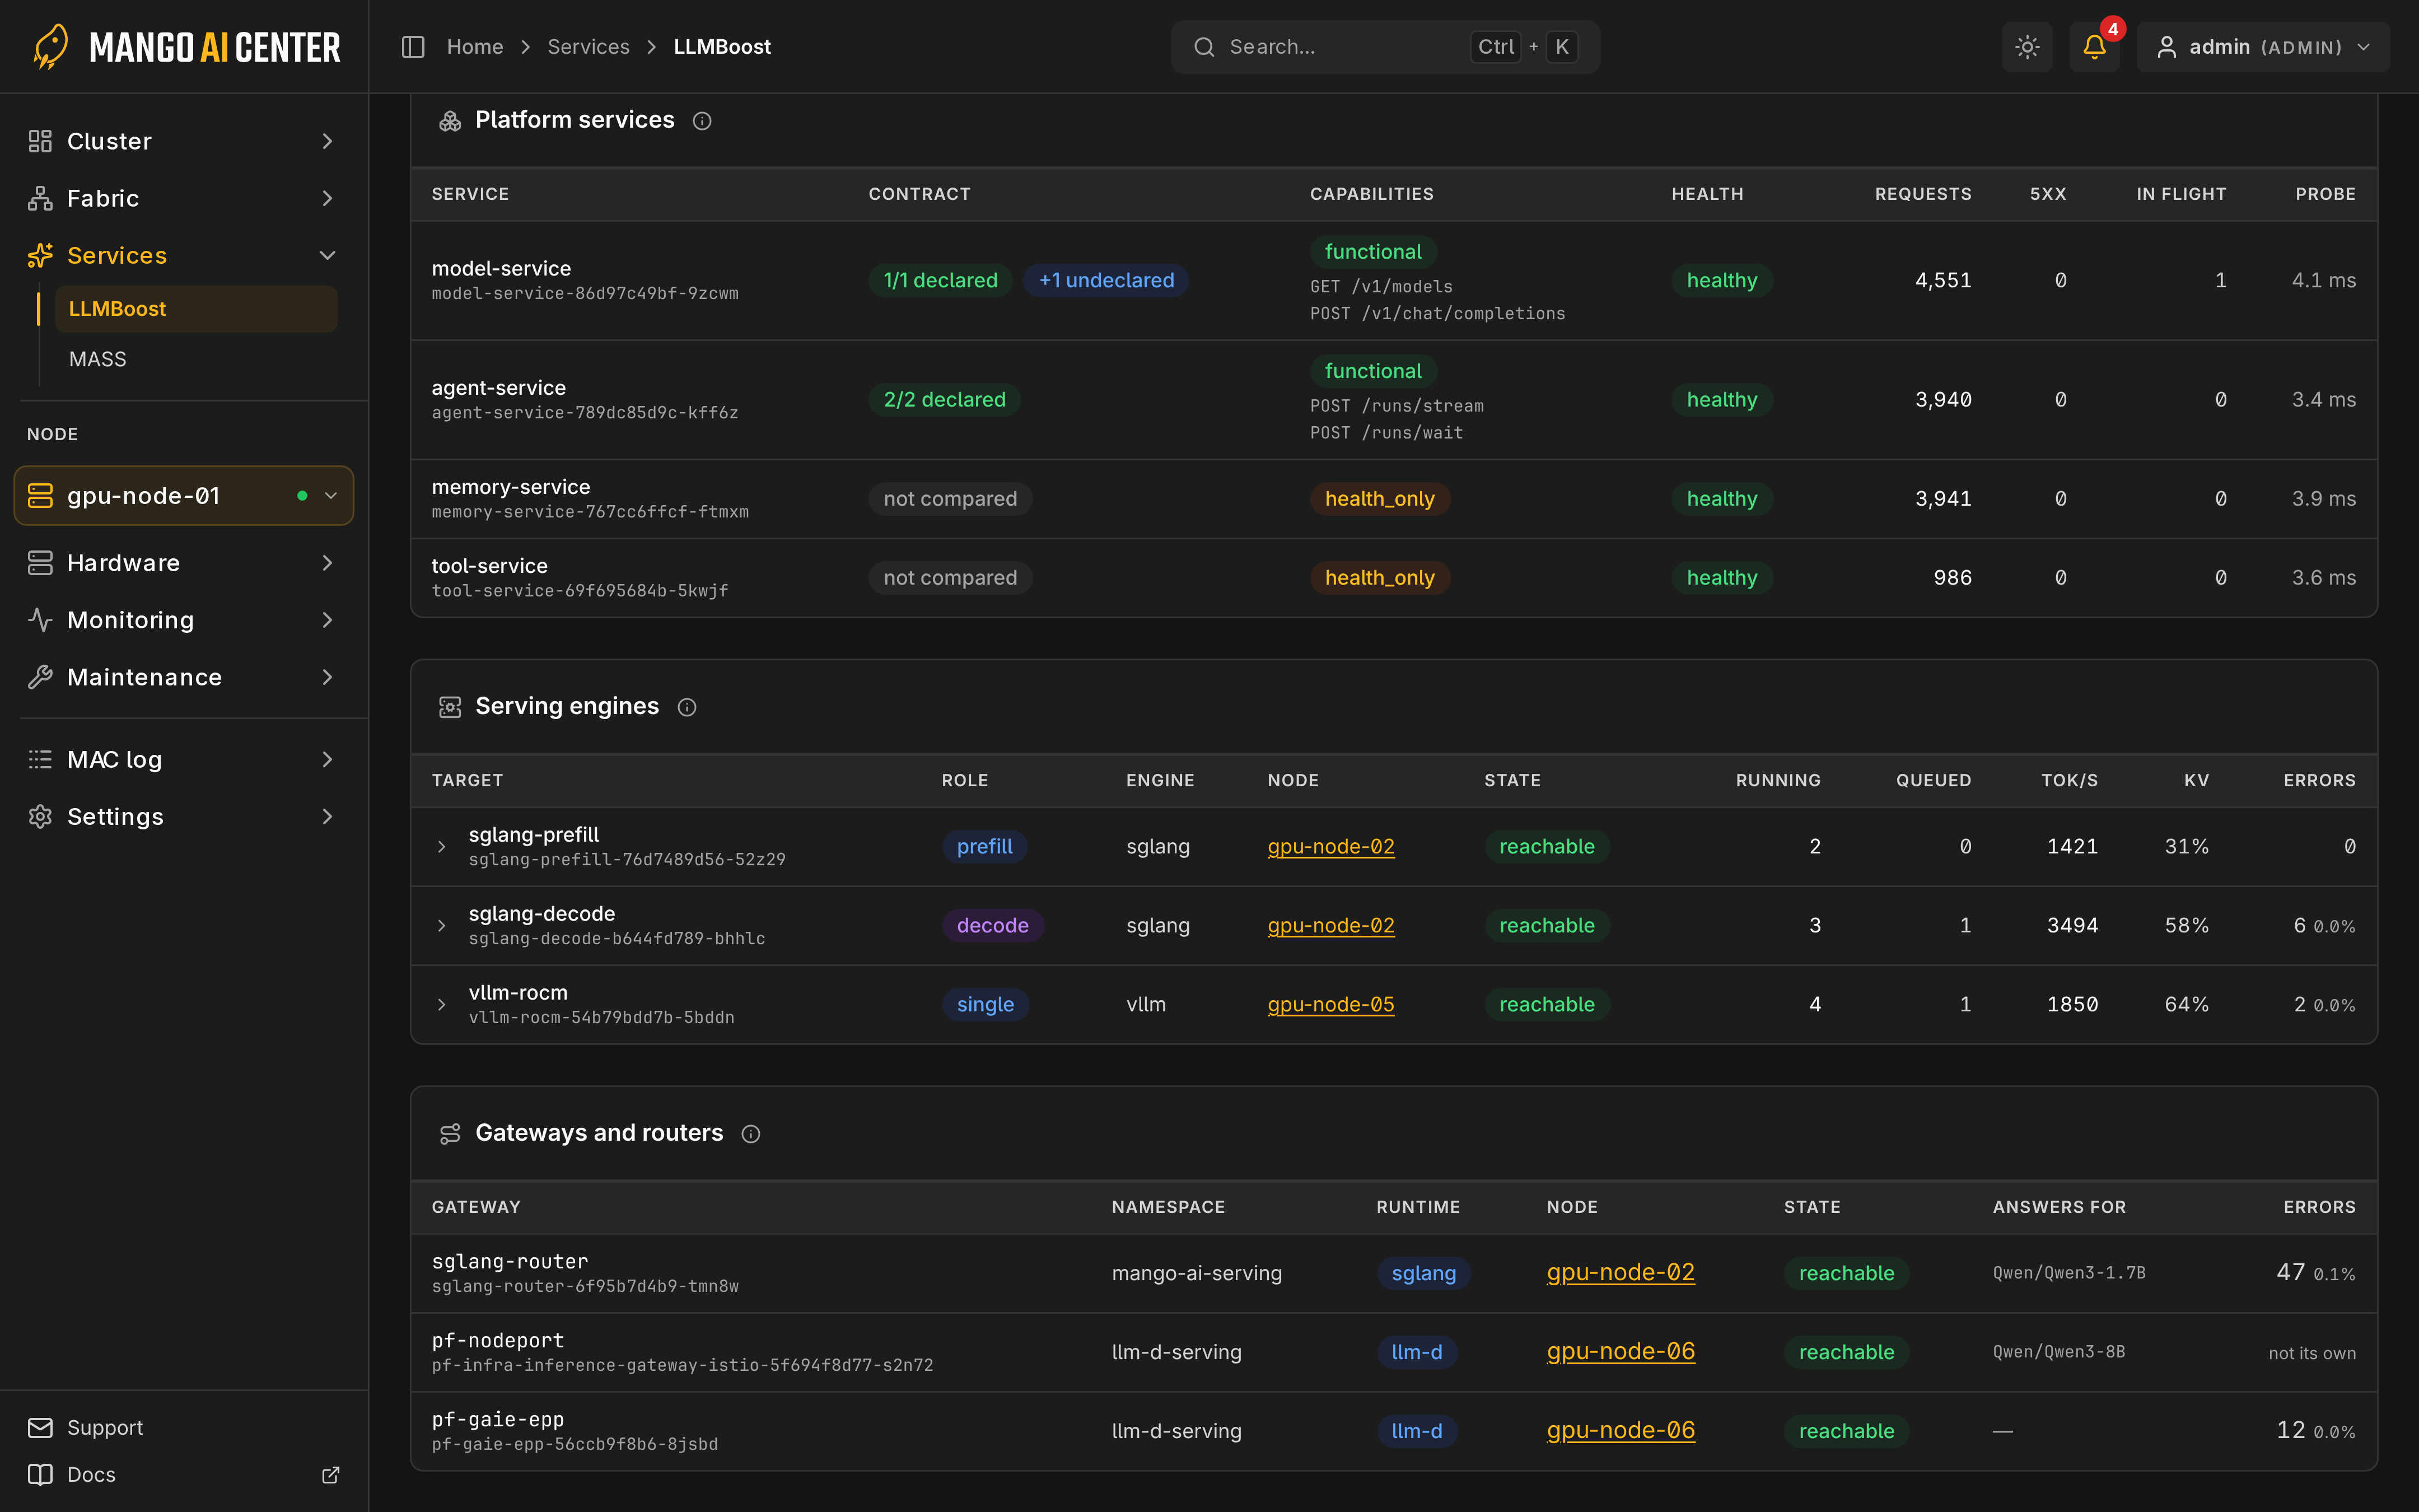
Task: Click the Mango AI Center logo
Action: (186, 47)
